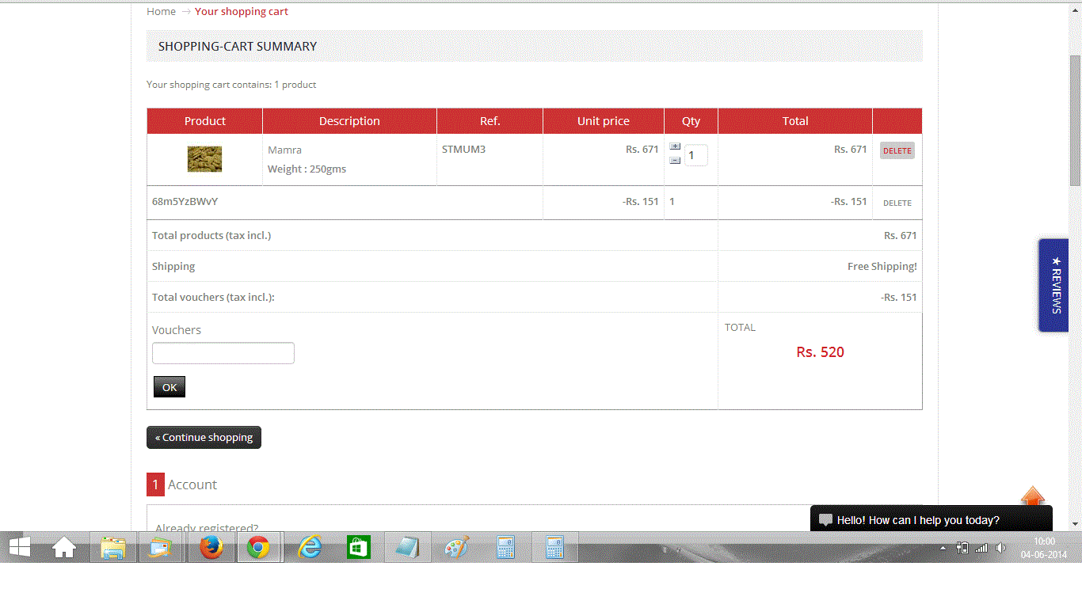The image size is (1082, 608).
Task: Click the volume speaker tray icon
Action: tap(1001, 548)
